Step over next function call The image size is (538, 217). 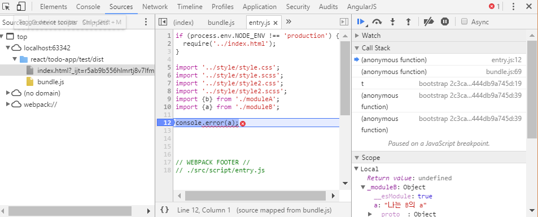point(377,22)
